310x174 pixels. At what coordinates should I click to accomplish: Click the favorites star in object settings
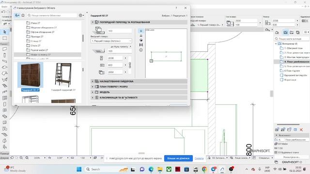tap(23, 15)
